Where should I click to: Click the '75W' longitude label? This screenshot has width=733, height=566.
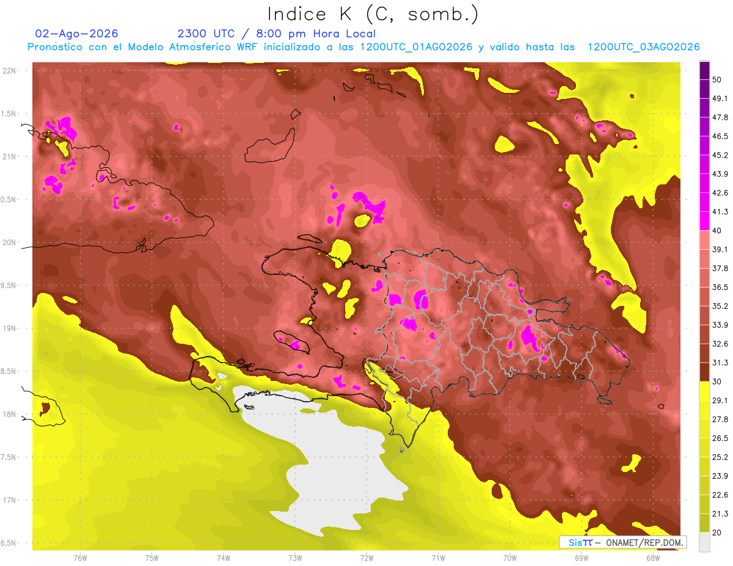pos(152,558)
